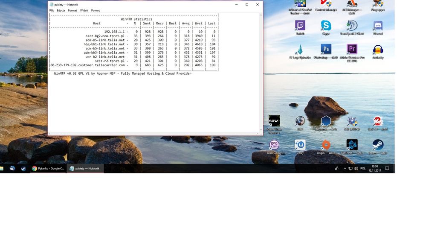Click the pakiety Notatnik taskbar button
Image resolution: width=426 pixels, height=240 pixels.
(84, 169)
